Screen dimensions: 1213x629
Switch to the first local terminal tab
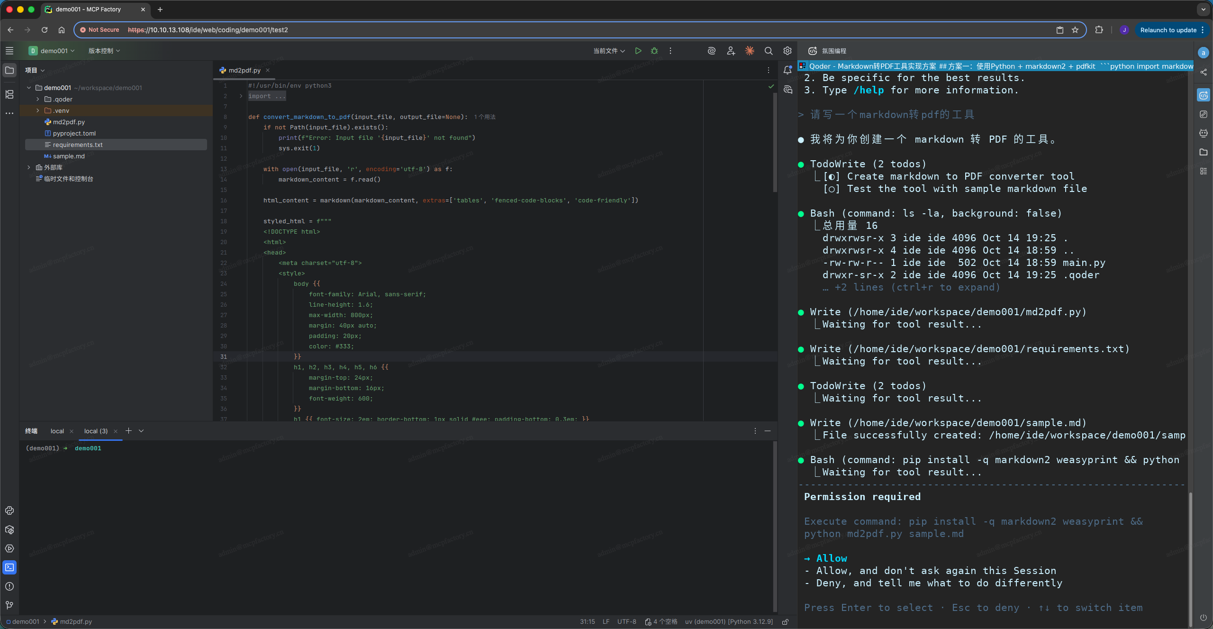pos(57,431)
